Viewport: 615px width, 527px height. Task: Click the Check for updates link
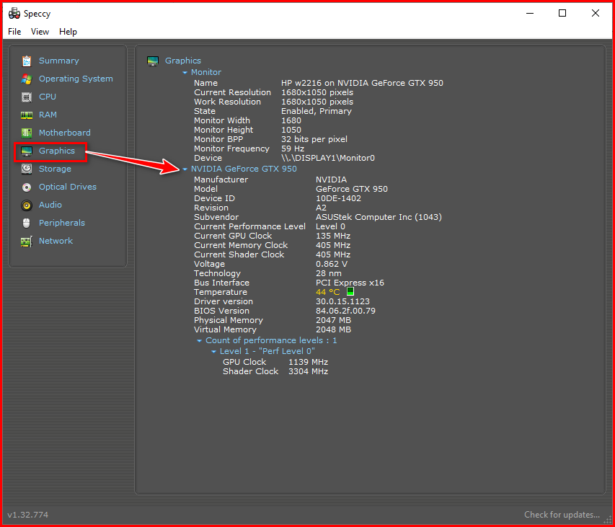(x=562, y=515)
